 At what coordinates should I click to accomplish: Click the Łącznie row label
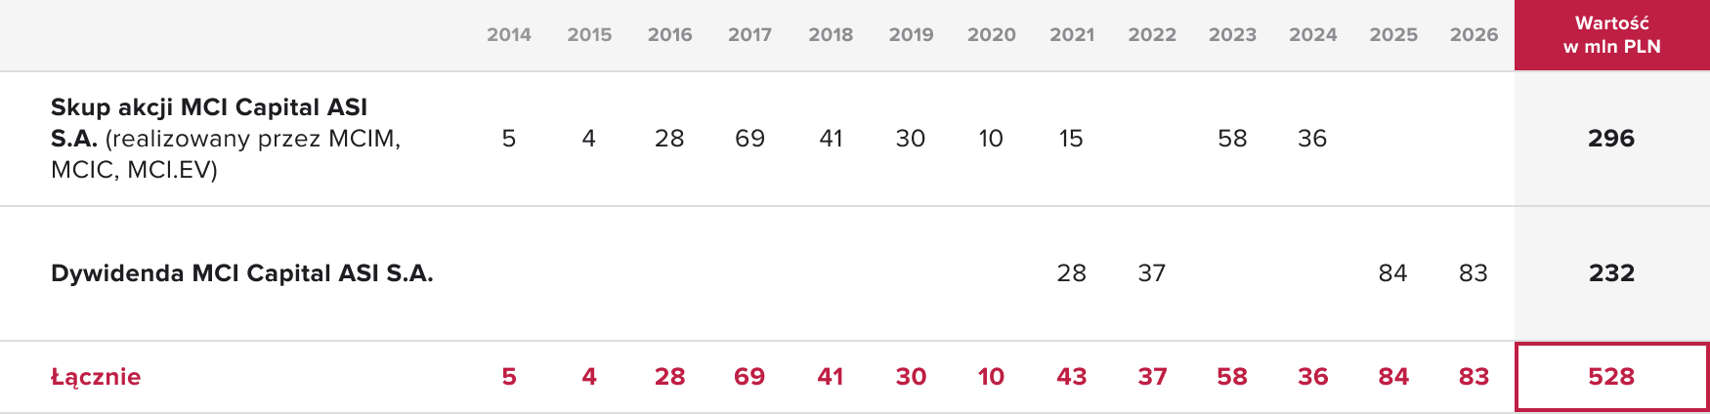click(x=96, y=377)
